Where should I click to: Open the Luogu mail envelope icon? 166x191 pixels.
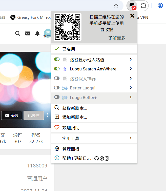coord(28,33)
